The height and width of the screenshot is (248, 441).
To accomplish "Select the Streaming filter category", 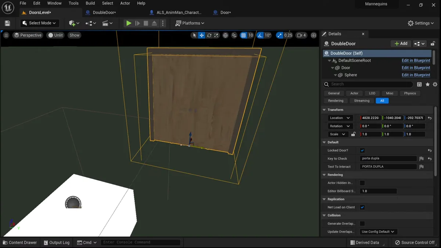I will tap(362, 101).
